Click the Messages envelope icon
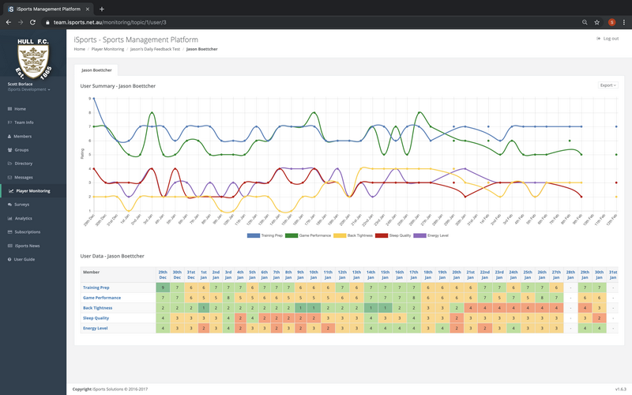 point(9,177)
